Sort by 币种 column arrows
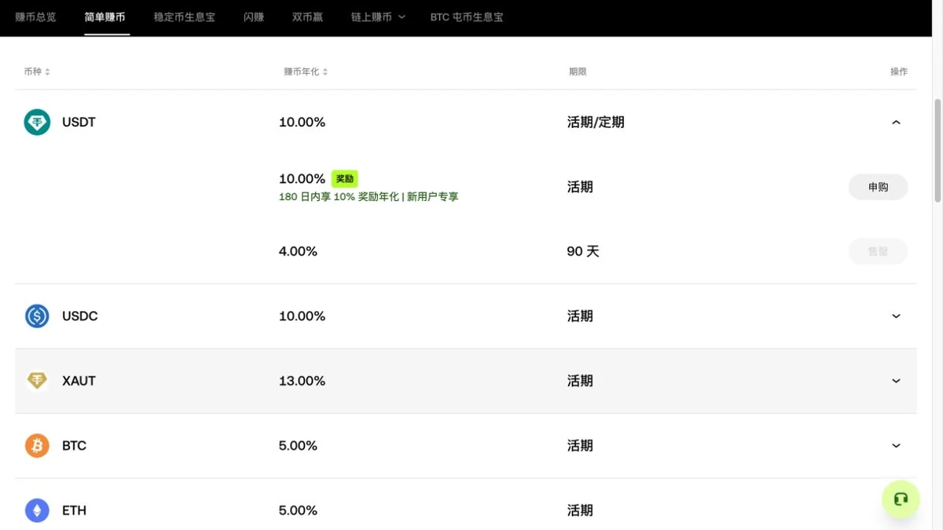This screenshot has width=943, height=530. click(x=47, y=71)
